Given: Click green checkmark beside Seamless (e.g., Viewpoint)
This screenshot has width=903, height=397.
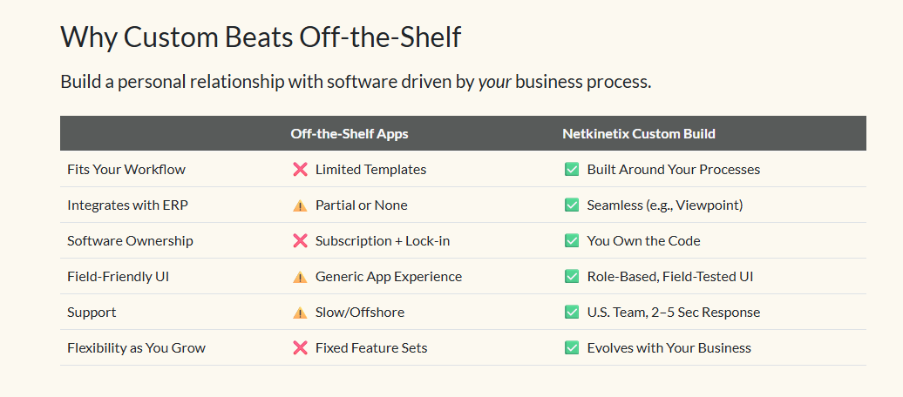Looking at the screenshot, I should point(572,205).
